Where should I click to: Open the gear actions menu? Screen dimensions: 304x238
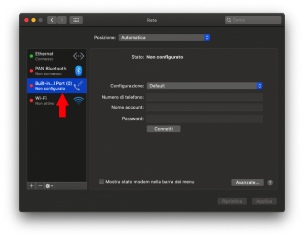pyautogui.click(x=49, y=186)
